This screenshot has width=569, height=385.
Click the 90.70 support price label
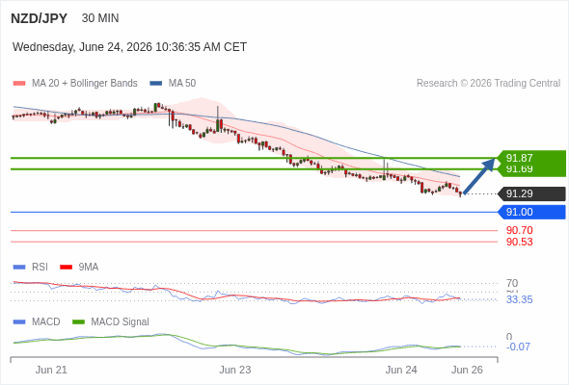pyautogui.click(x=519, y=230)
